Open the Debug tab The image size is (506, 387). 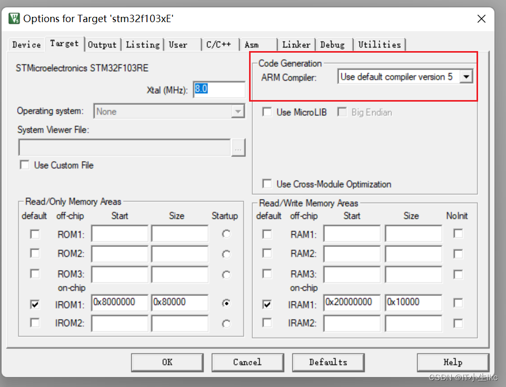[333, 44]
